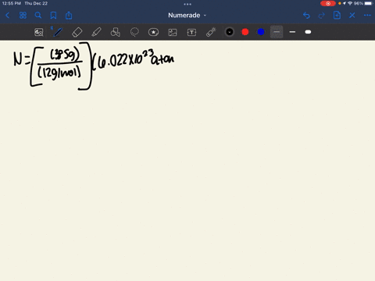
Task: Close the document with the X
Action: click(x=352, y=16)
